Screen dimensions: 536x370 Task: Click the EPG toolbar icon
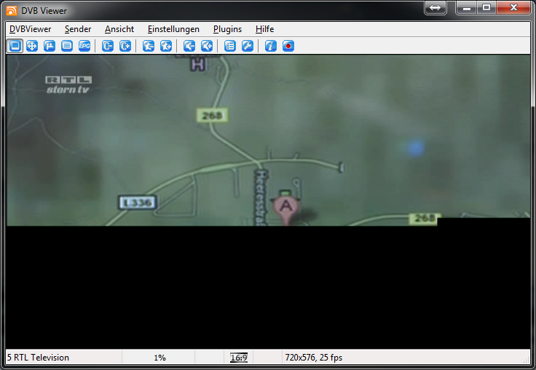tap(84, 46)
